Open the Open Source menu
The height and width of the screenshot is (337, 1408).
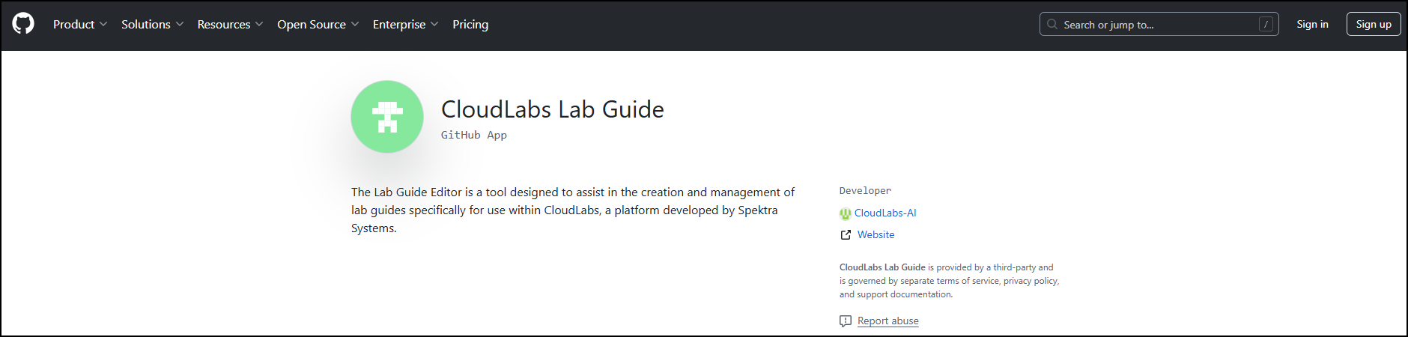318,25
